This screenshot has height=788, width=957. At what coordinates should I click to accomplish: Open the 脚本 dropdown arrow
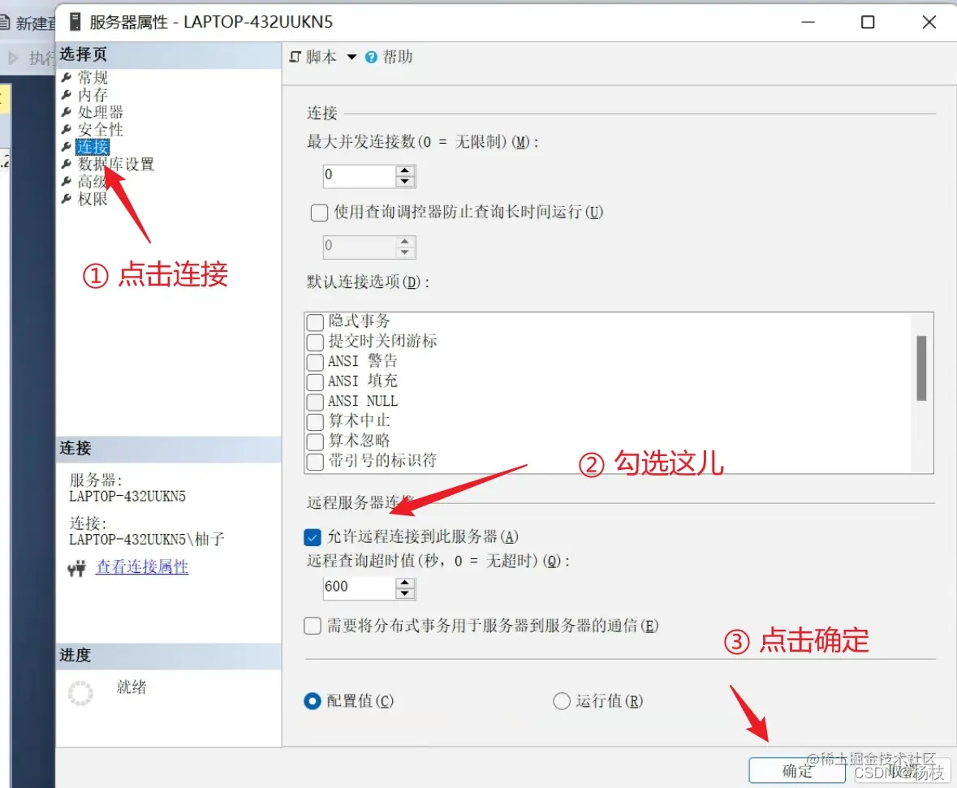coord(351,57)
